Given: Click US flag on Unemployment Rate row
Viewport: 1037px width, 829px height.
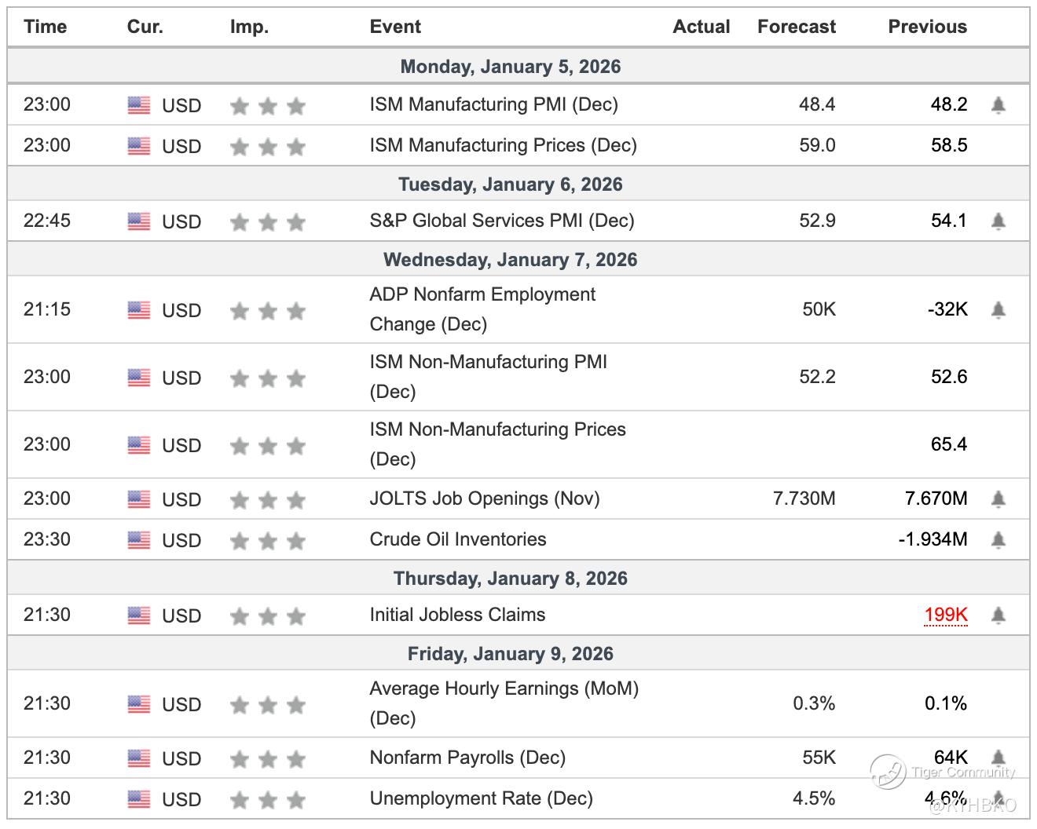Looking at the screenshot, I should click(138, 799).
